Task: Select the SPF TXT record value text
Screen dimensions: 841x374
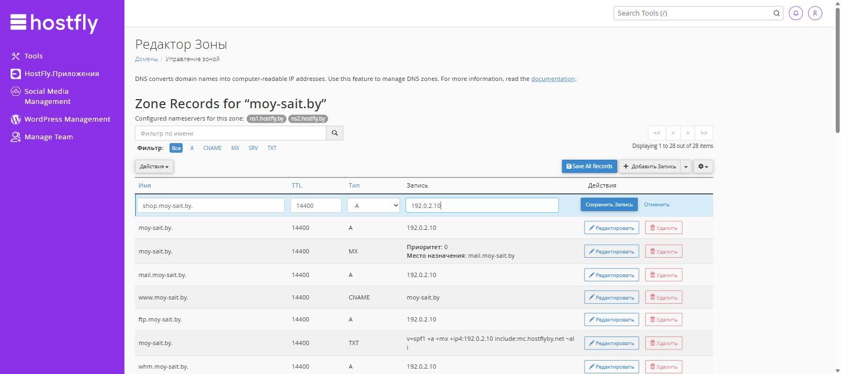Action: [490, 343]
